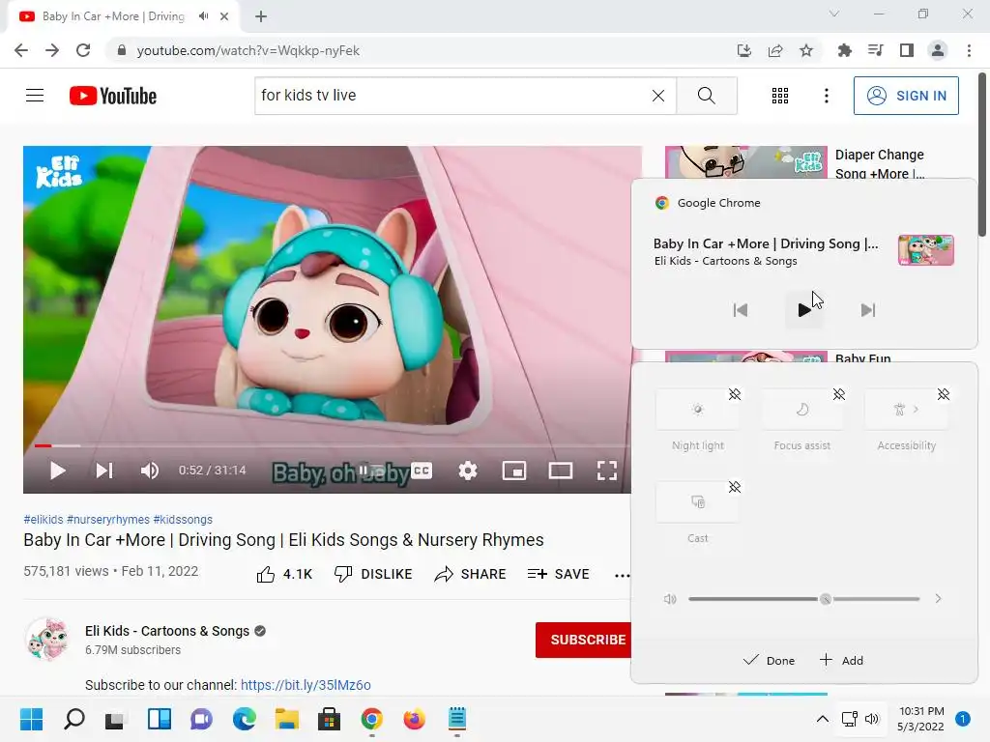
Task: Open YouTube apps grid
Action: click(x=780, y=96)
